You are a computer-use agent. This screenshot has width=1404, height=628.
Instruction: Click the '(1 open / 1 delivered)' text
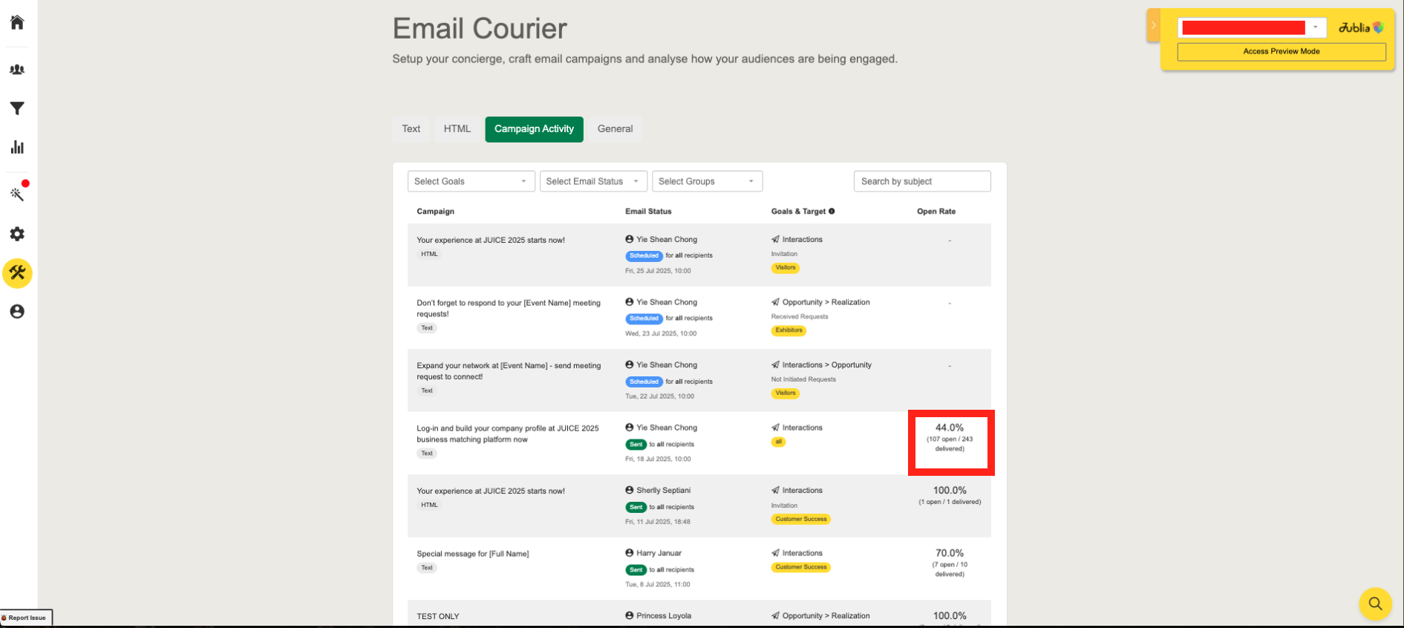(x=950, y=502)
